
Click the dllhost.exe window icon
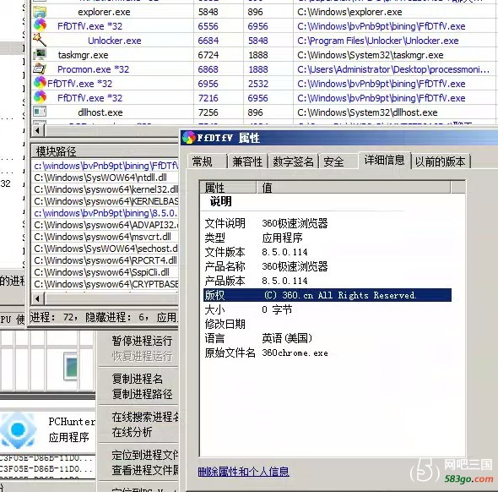point(40,112)
